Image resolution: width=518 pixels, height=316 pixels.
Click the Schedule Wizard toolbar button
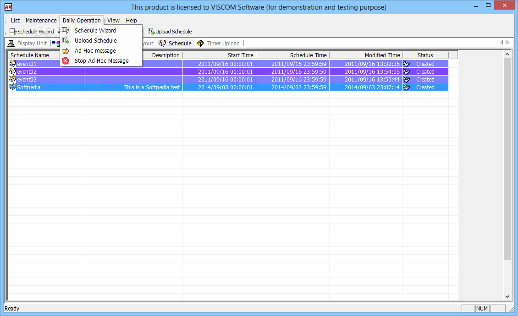click(x=32, y=32)
